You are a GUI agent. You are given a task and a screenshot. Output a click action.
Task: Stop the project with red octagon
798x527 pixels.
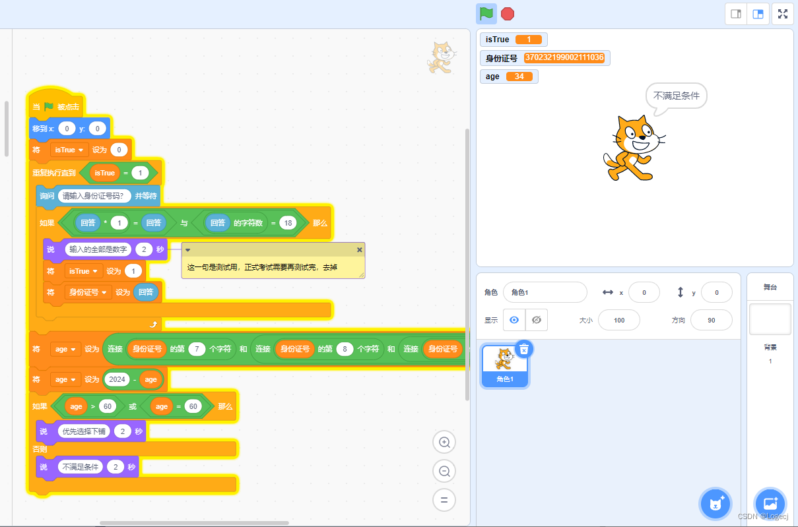[x=508, y=13]
